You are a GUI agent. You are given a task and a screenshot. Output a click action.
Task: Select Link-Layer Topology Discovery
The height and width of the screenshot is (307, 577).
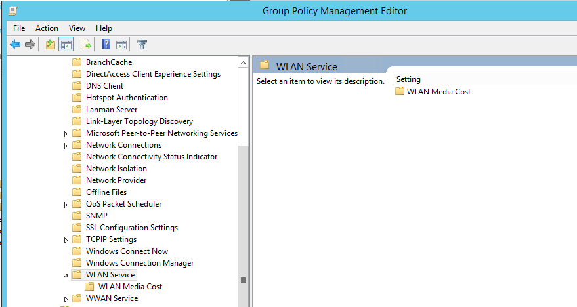click(139, 121)
